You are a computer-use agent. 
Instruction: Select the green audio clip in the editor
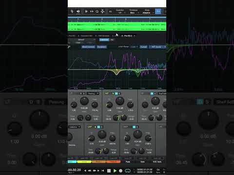pos(117,26)
